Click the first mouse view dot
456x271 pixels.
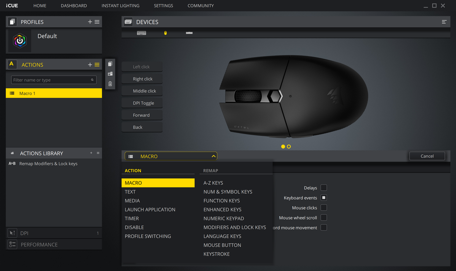[283, 147]
